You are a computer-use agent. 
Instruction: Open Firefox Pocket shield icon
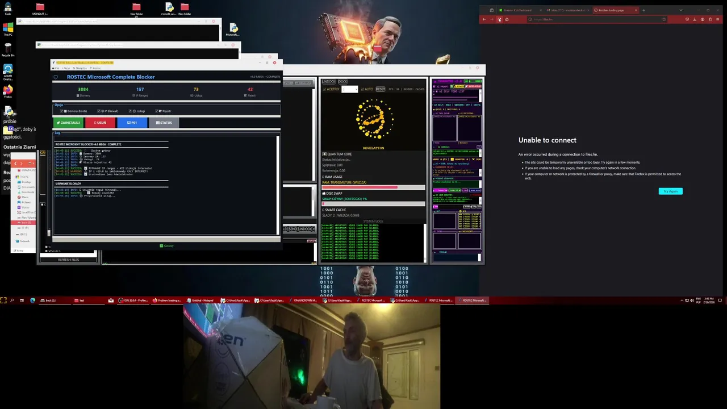[687, 19]
